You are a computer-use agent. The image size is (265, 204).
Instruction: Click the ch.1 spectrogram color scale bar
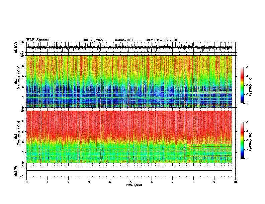click(242, 85)
